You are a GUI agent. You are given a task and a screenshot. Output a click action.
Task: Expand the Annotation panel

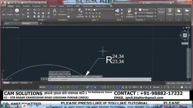(x=63, y=20)
